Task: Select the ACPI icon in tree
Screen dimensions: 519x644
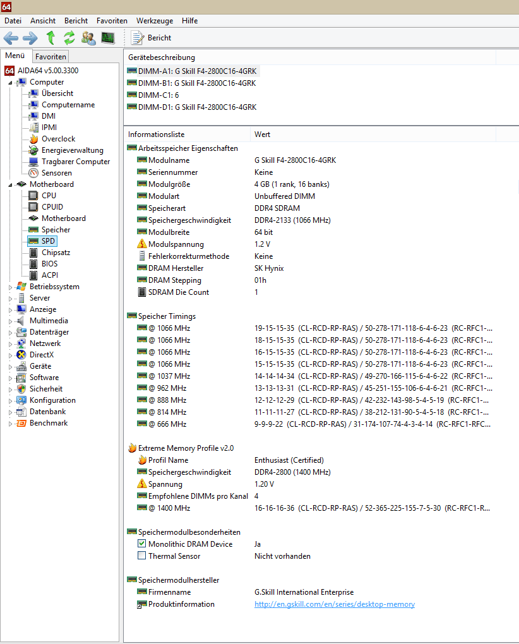Action: 33,275
